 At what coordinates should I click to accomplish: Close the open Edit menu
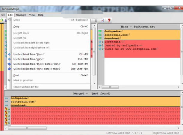coord(10,15)
